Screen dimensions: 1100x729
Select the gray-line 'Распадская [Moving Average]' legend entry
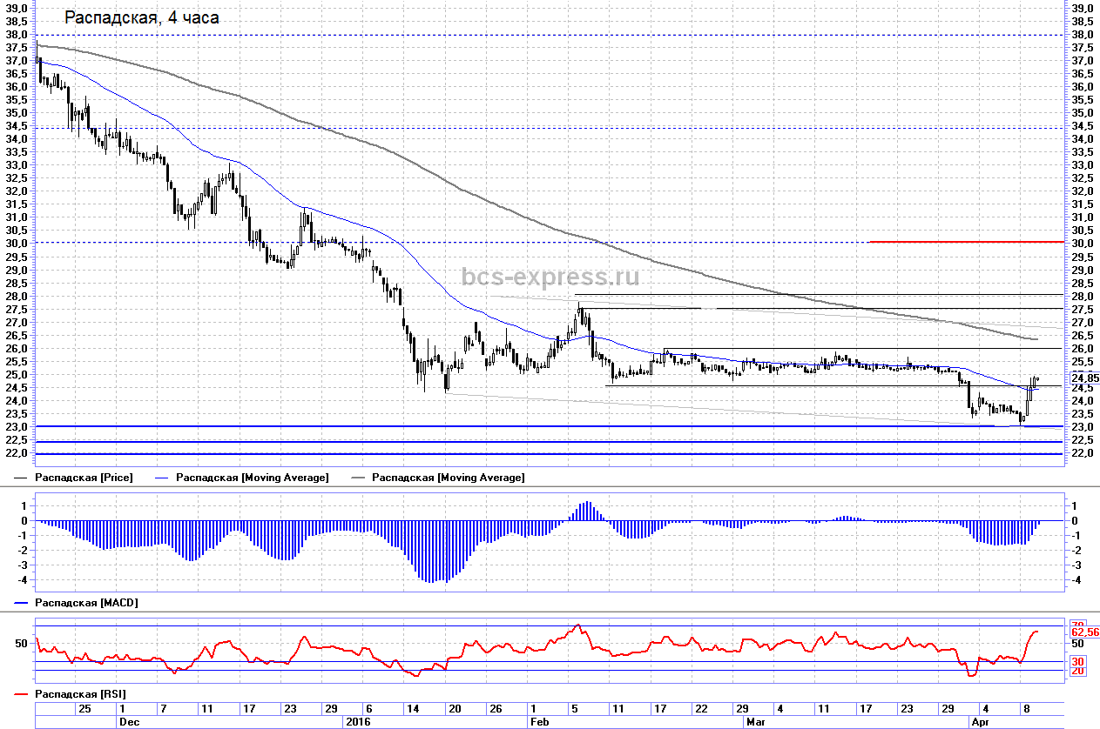(449, 478)
